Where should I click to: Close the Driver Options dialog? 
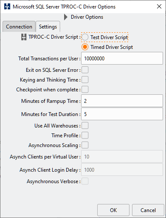159,6
